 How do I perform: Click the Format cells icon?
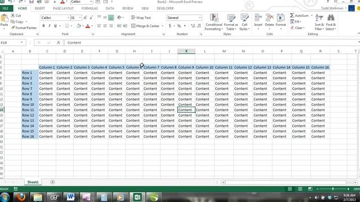click(281, 18)
